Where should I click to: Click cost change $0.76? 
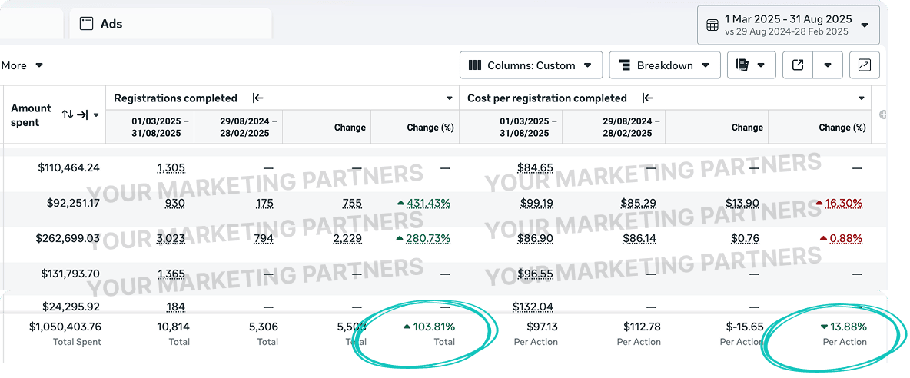746,239
